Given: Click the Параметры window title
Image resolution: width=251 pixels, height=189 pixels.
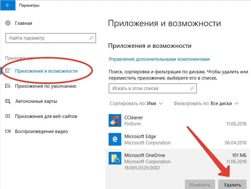Looking at the screenshot, I should (29, 5).
